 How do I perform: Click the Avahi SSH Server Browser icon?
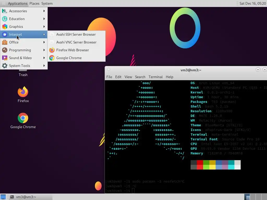[x=52, y=35]
